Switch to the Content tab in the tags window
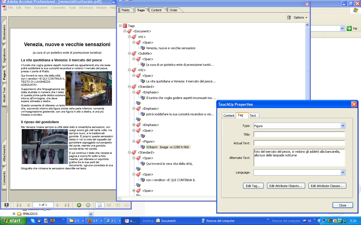The image size is (361, 225). (156, 10)
